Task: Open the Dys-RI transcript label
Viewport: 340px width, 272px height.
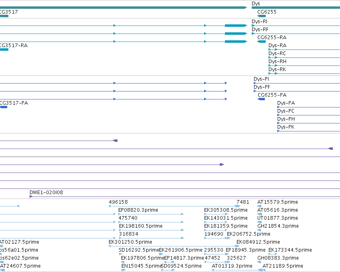Action: pyautogui.click(x=259, y=22)
